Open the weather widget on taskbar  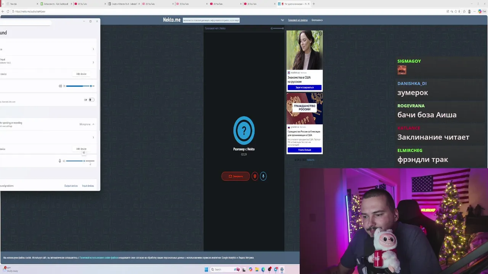click(x=11, y=269)
